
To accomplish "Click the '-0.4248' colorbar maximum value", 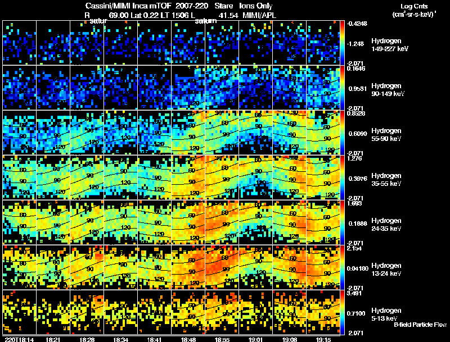I will [x=357, y=24].
